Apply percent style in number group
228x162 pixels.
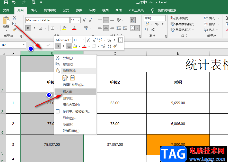157,24
